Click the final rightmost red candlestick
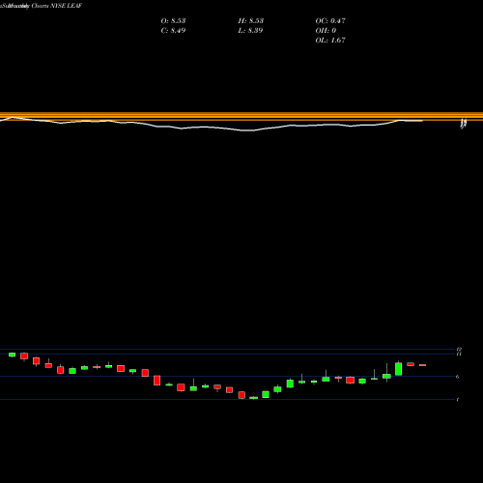This screenshot has height=483, width=483. [422, 365]
